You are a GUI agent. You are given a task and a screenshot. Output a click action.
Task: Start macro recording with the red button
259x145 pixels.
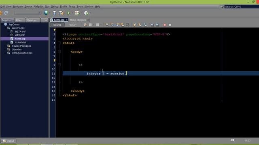[165, 25]
